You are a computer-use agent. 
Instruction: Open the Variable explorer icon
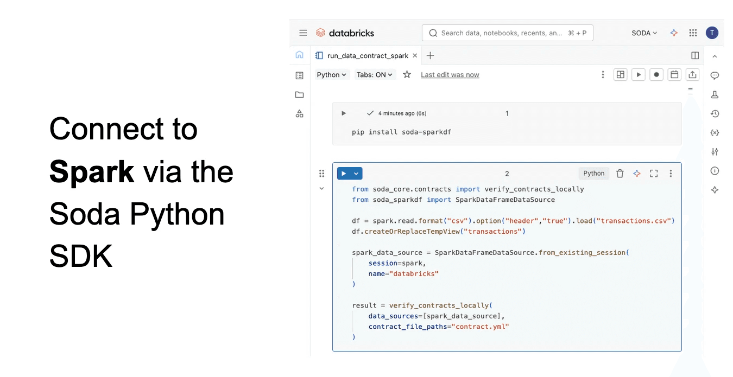715,132
